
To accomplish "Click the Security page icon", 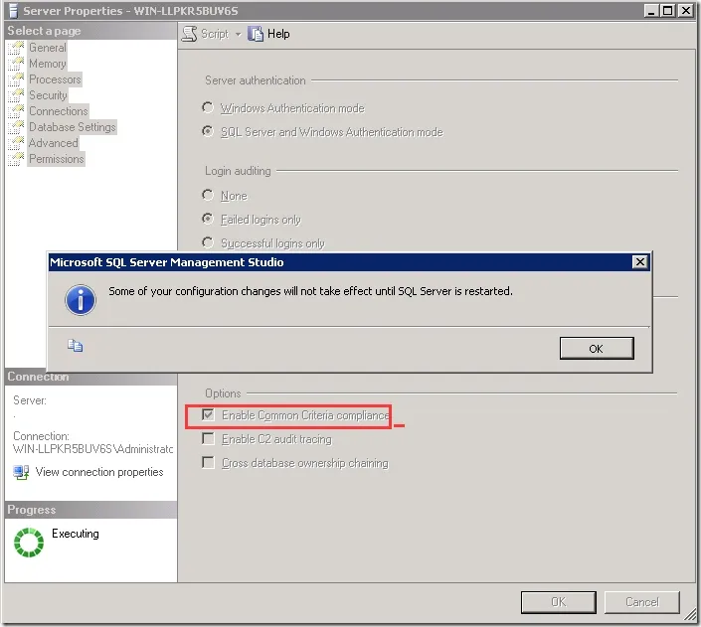I will click(x=16, y=95).
